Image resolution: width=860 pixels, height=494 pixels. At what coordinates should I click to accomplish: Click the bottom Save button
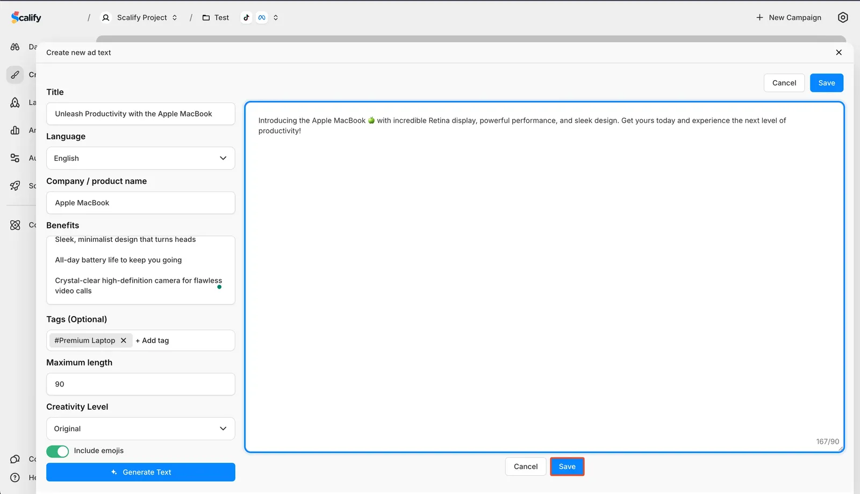click(x=567, y=467)
